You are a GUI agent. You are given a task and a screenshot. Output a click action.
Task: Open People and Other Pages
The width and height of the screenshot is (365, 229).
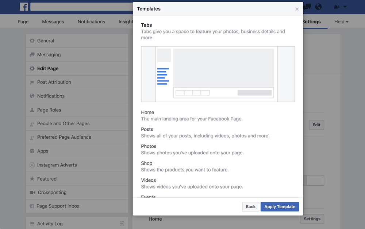[77, 123]
